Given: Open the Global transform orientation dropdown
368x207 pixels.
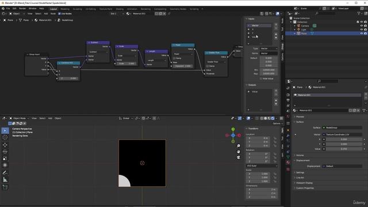Looking at the screenshot, I should (x=126, y=118).
